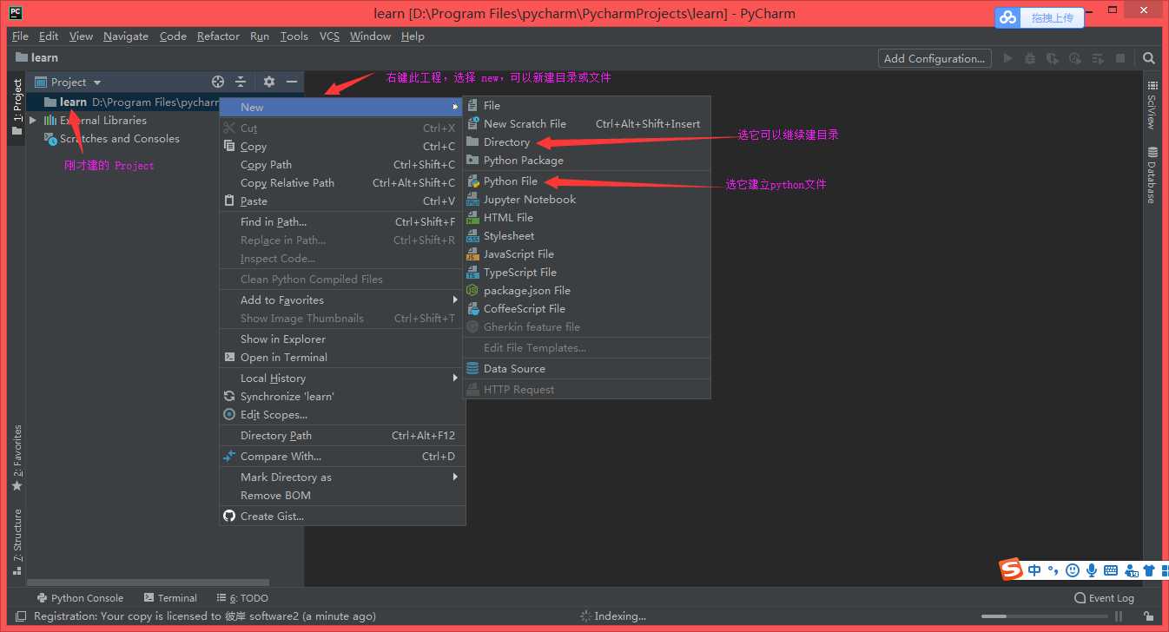Open the Refactor menu
The width and height of the screenshot is (1169, 632).
coord(218,36)
